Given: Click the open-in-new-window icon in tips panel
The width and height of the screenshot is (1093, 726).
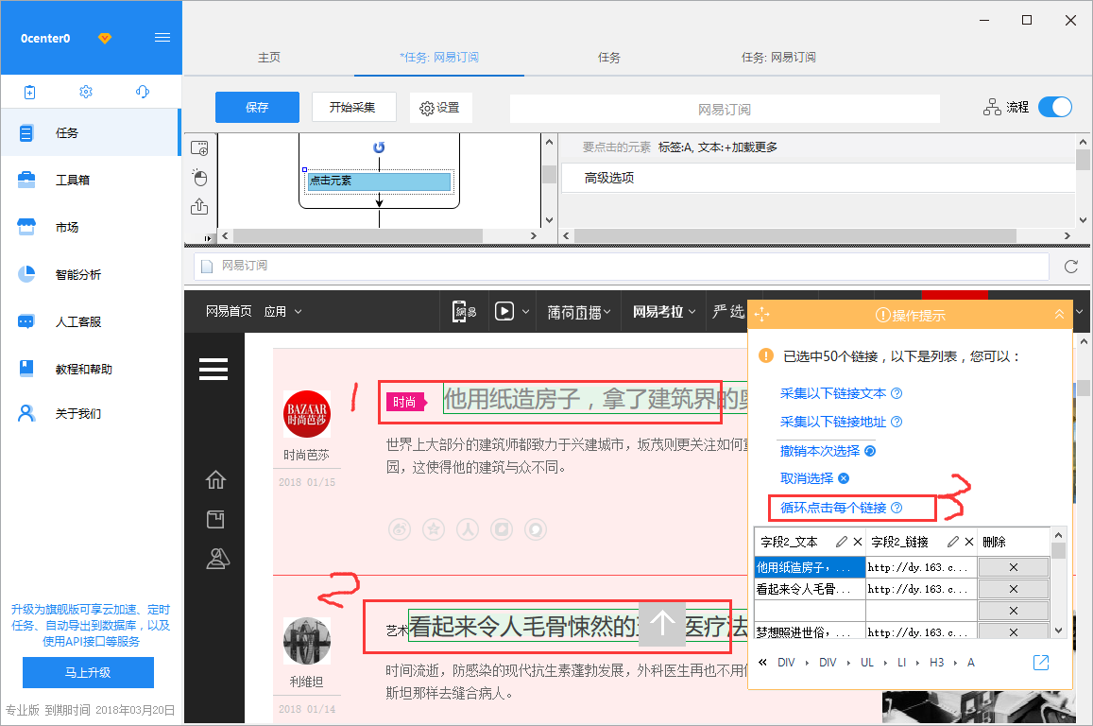Looking at the screenshot, I should [x=1041, y=663].
